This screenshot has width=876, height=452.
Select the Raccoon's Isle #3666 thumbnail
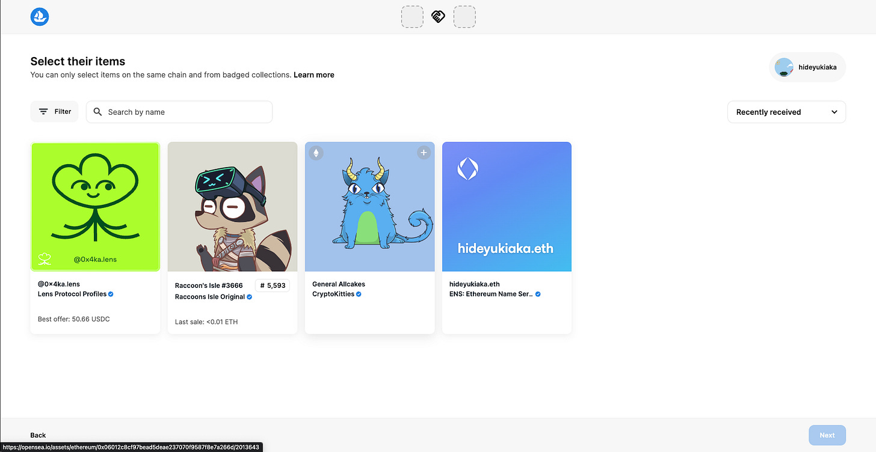coord(232,207)
